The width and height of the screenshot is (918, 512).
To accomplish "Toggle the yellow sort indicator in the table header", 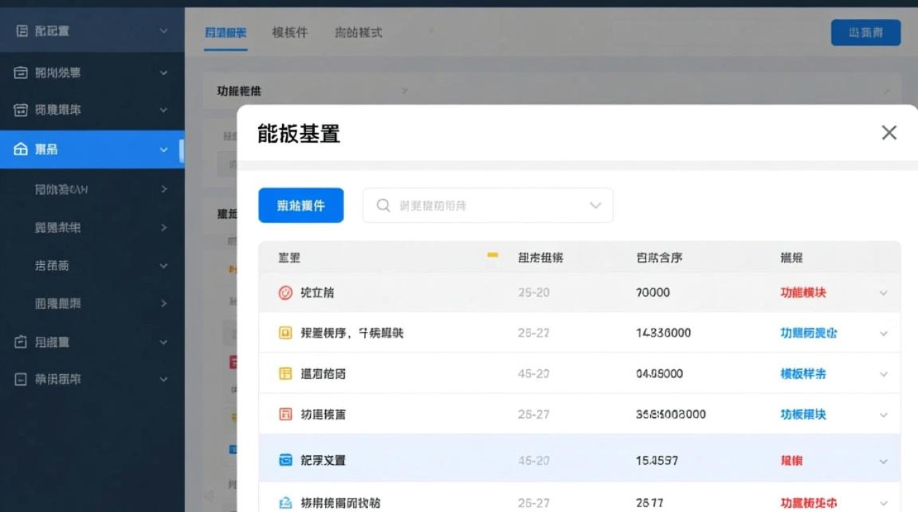I will [492, 255].
